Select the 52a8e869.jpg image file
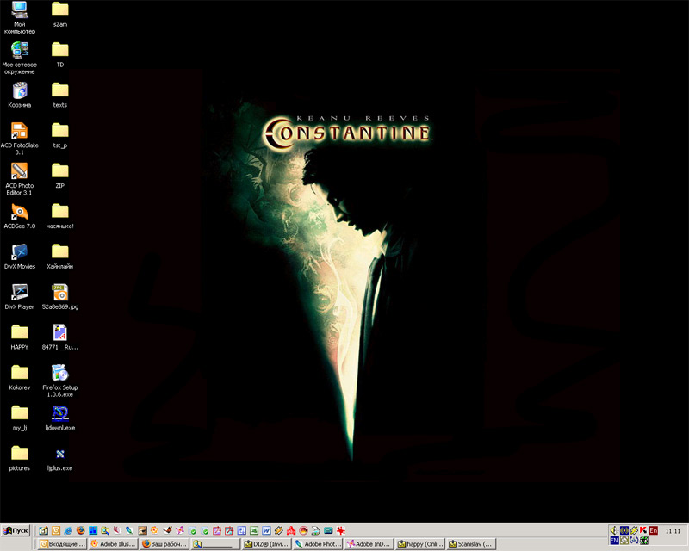Screen dimensions: 689x551 [x=60, y=297]
